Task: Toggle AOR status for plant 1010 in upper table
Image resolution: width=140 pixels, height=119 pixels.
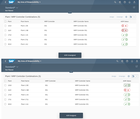Action: [x=125, y=26]
